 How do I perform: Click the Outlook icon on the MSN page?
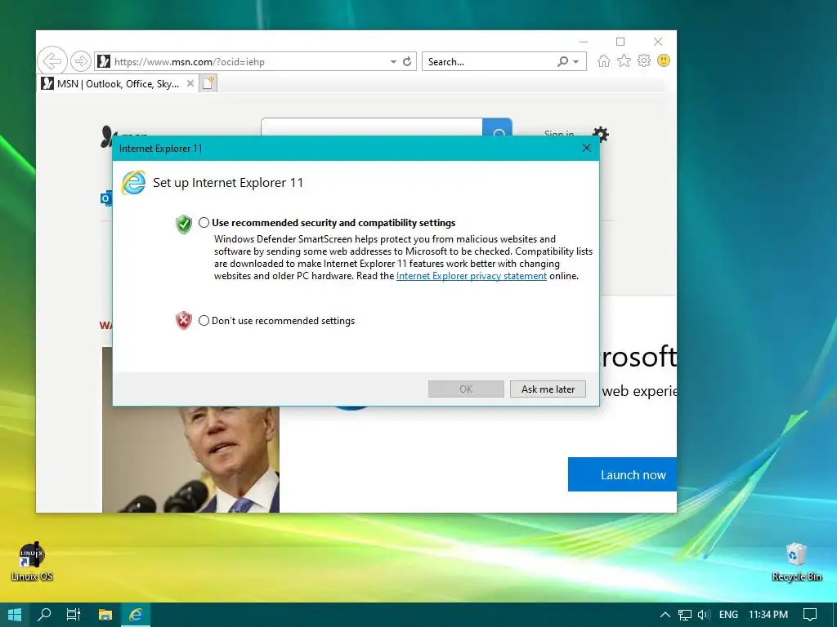(x=106, y=198)
